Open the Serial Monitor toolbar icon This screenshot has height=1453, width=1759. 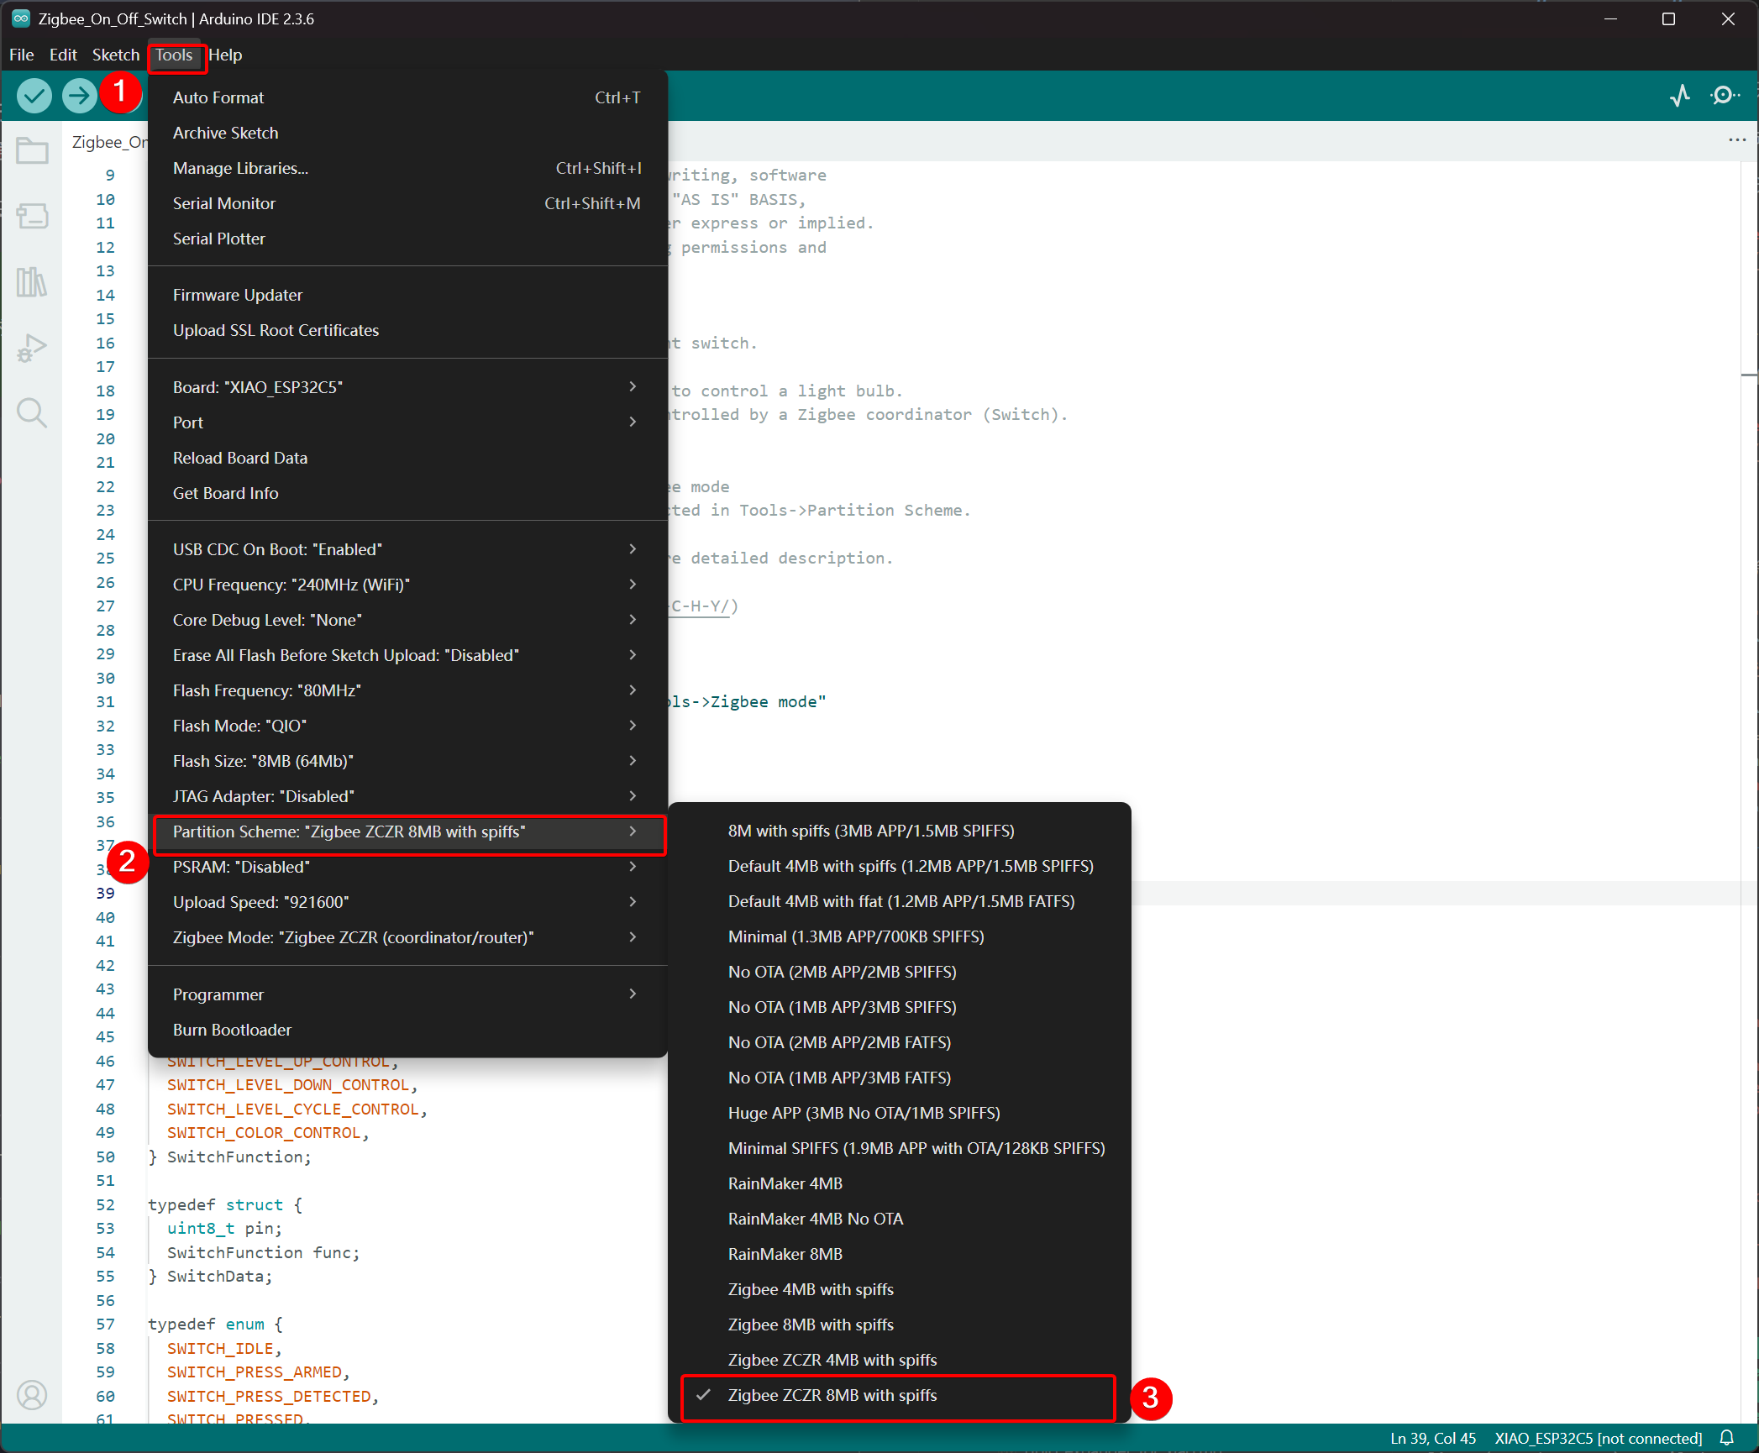pos(1724,96)
